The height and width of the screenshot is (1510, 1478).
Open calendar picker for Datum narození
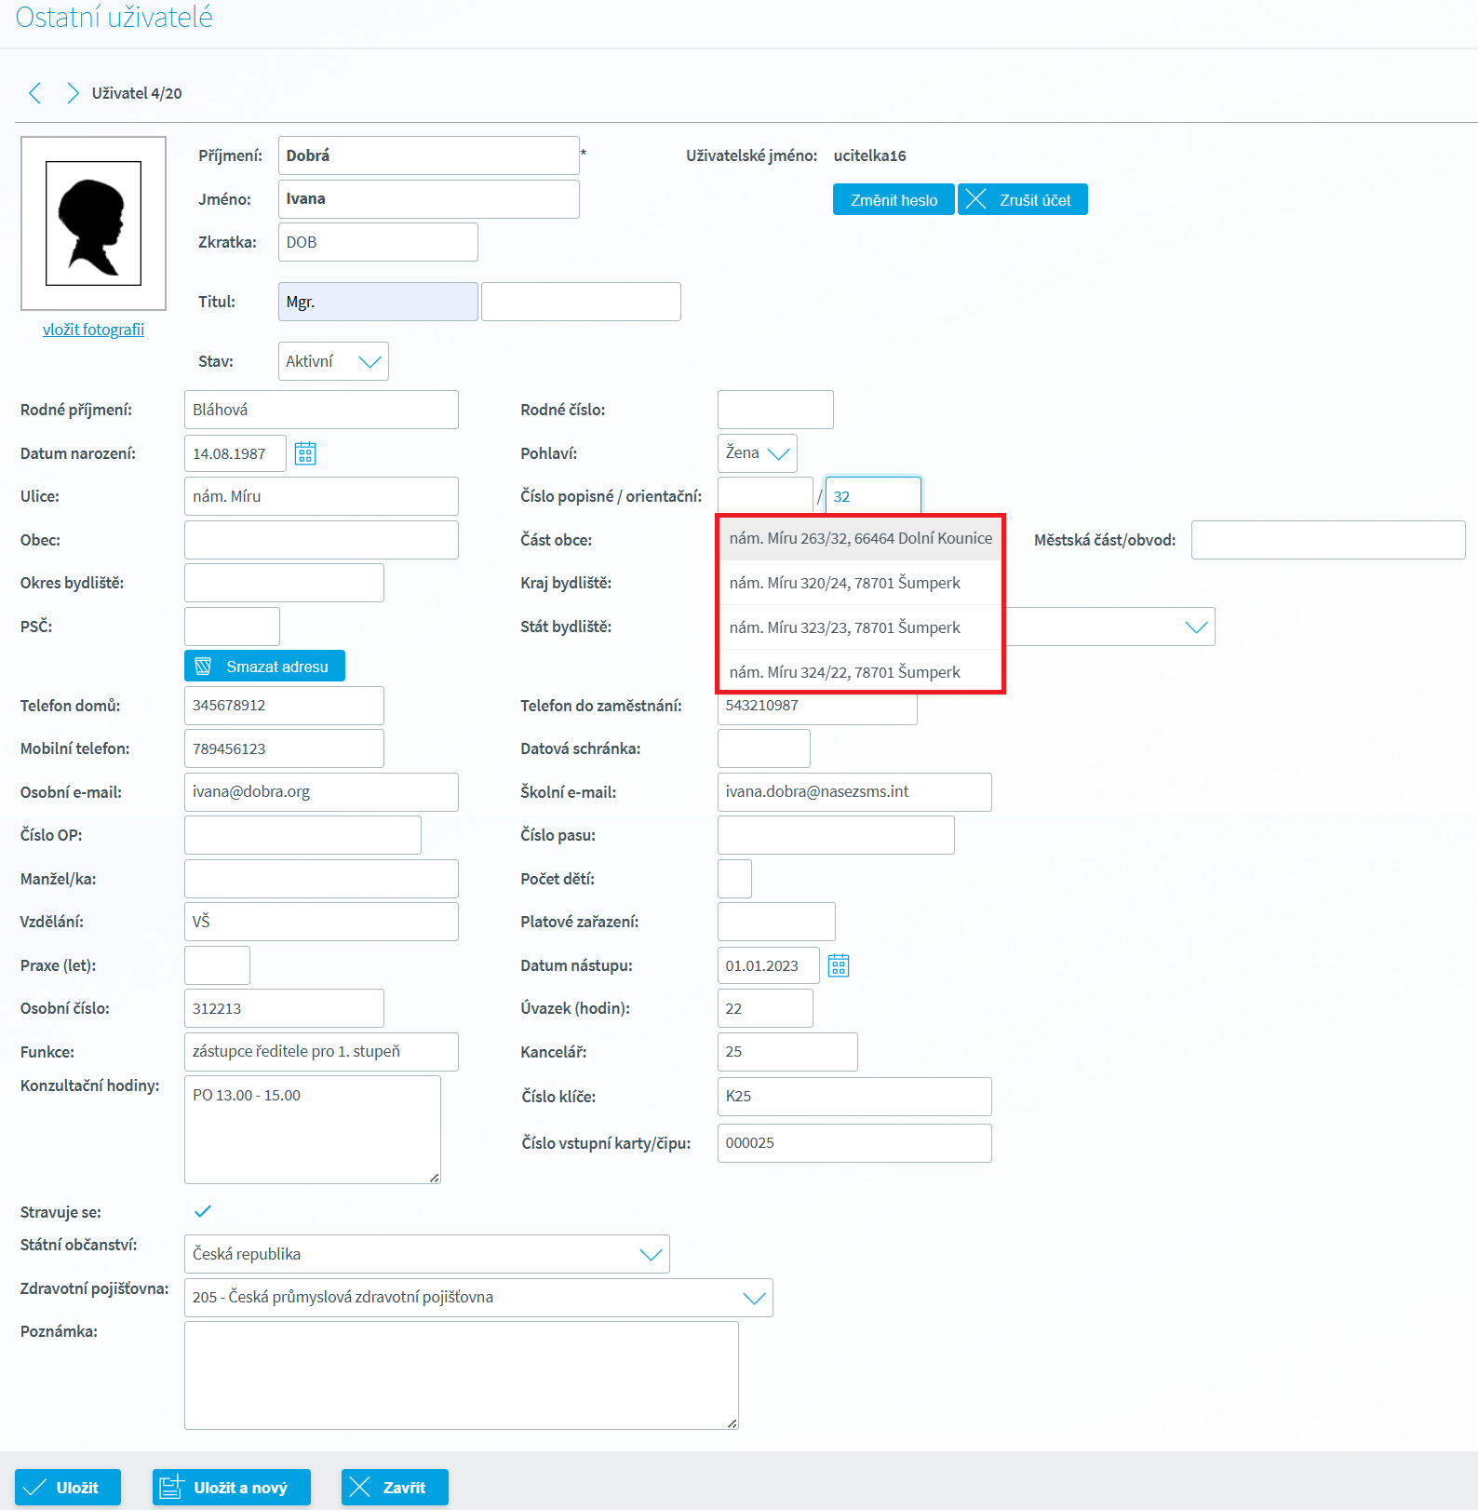pos(305,453)
